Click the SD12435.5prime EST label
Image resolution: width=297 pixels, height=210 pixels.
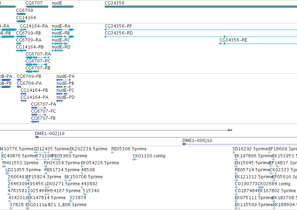coord(51,149)
